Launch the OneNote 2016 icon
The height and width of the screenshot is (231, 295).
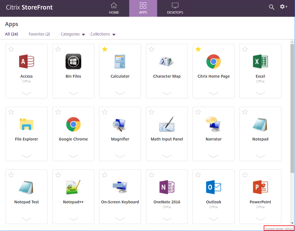tap(167, 187)
